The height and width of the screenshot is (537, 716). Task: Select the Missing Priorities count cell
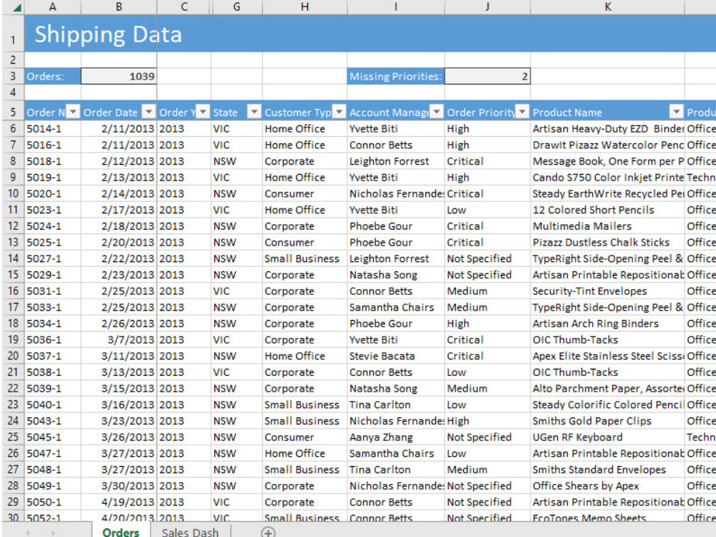click(487, 76)
